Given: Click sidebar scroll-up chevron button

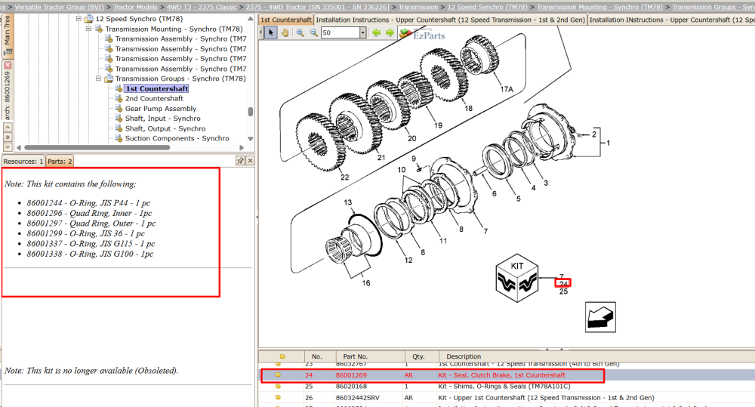Looking at the screenshot, I should click(8, 127).
